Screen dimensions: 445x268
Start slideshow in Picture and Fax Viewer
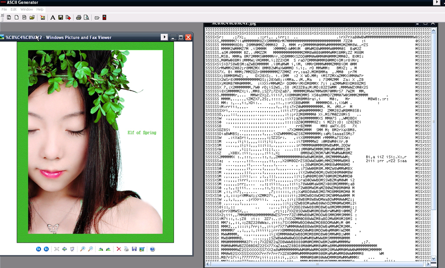coord(72,249)
